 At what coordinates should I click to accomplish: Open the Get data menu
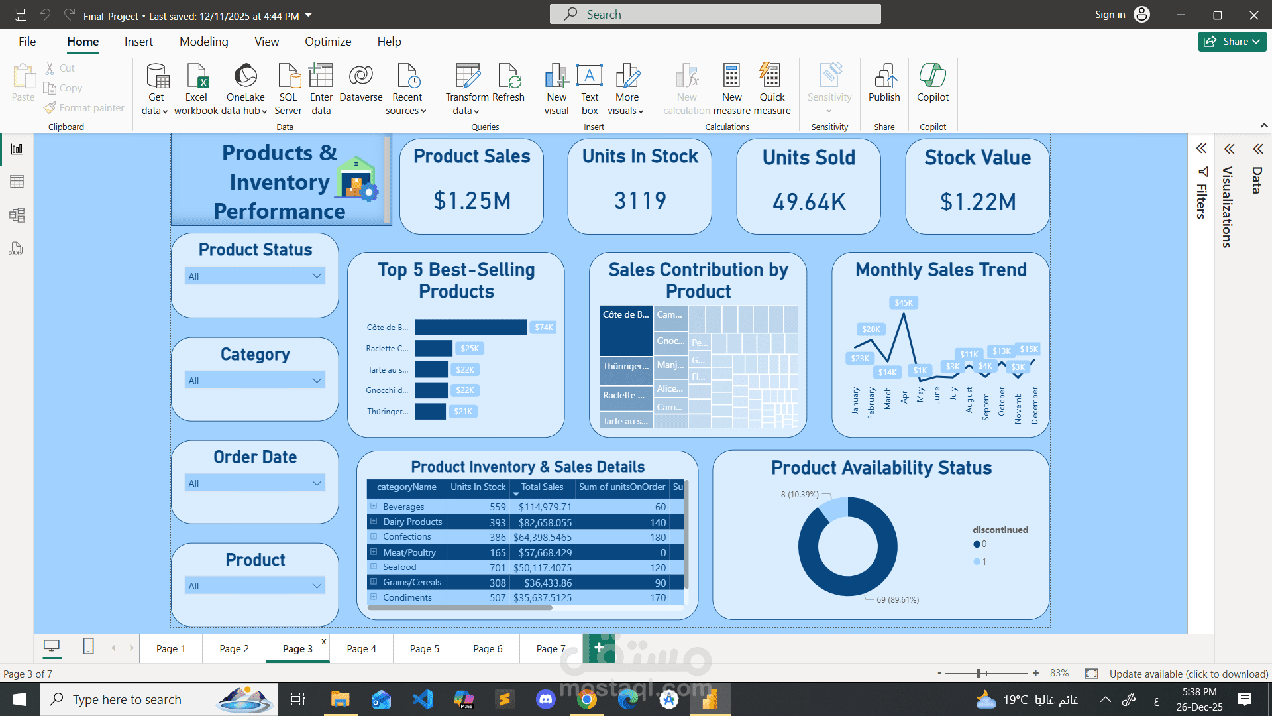click(x=156, y=88)
